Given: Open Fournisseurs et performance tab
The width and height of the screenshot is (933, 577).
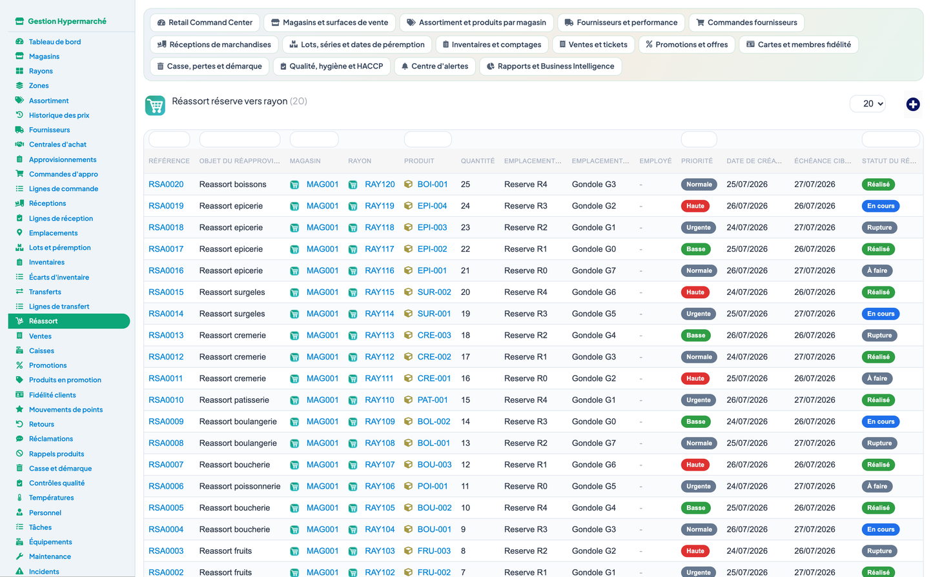Looking at the screenshot, I should tap(621, 23).
